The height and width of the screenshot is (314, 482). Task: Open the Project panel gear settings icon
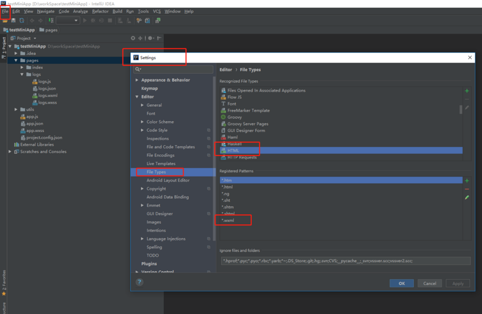150,38
